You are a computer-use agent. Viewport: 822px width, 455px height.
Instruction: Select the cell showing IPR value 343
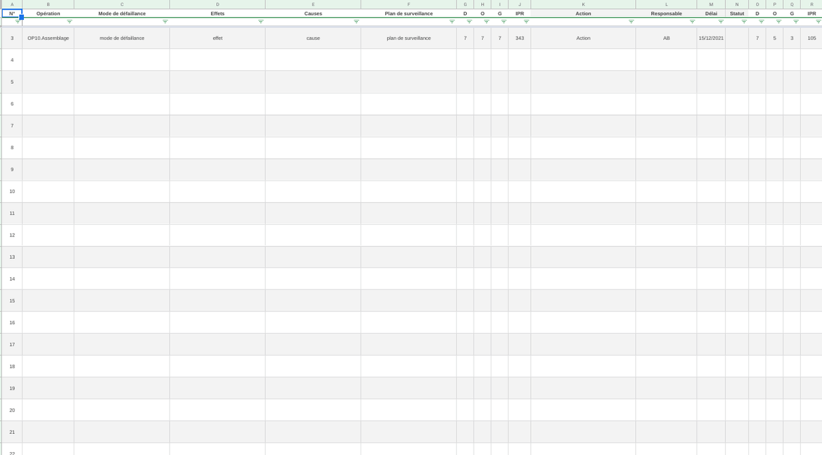(519, 38)
